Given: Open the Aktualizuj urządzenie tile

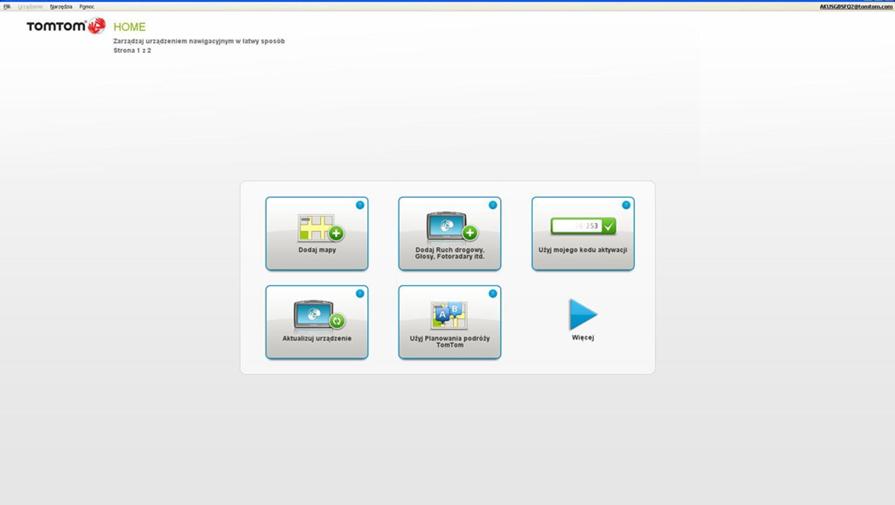Looking at the screenshot, I should tap(317, 322).
